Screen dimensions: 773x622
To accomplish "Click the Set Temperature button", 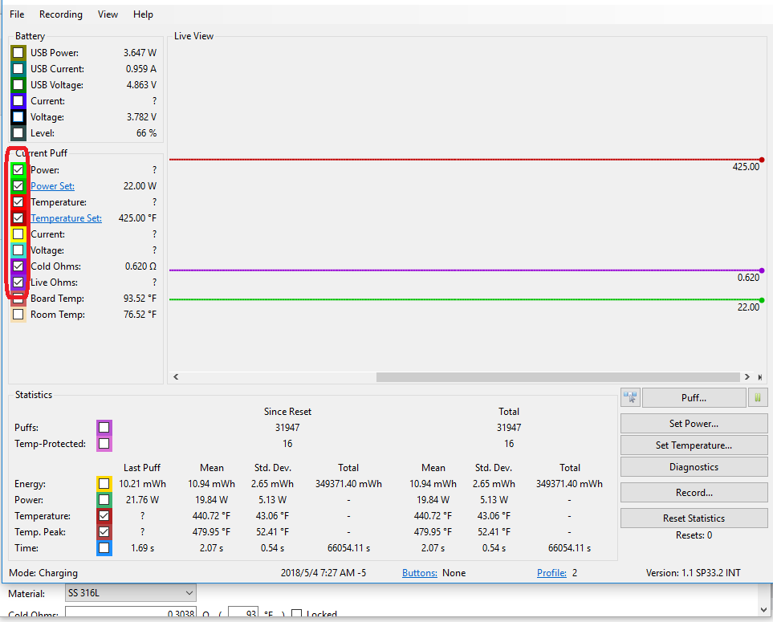I will tap(694, 445).
